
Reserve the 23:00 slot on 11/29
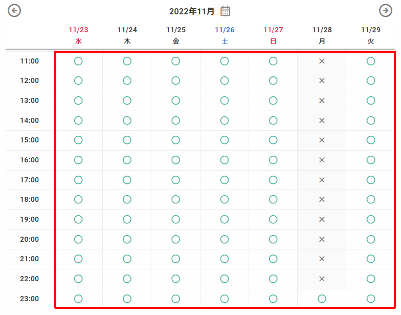(371, 299)
